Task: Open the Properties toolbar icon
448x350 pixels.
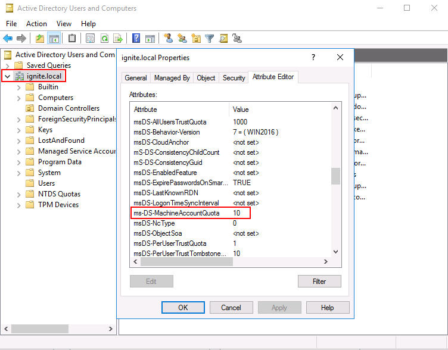Action: click(x=91, y=38)
